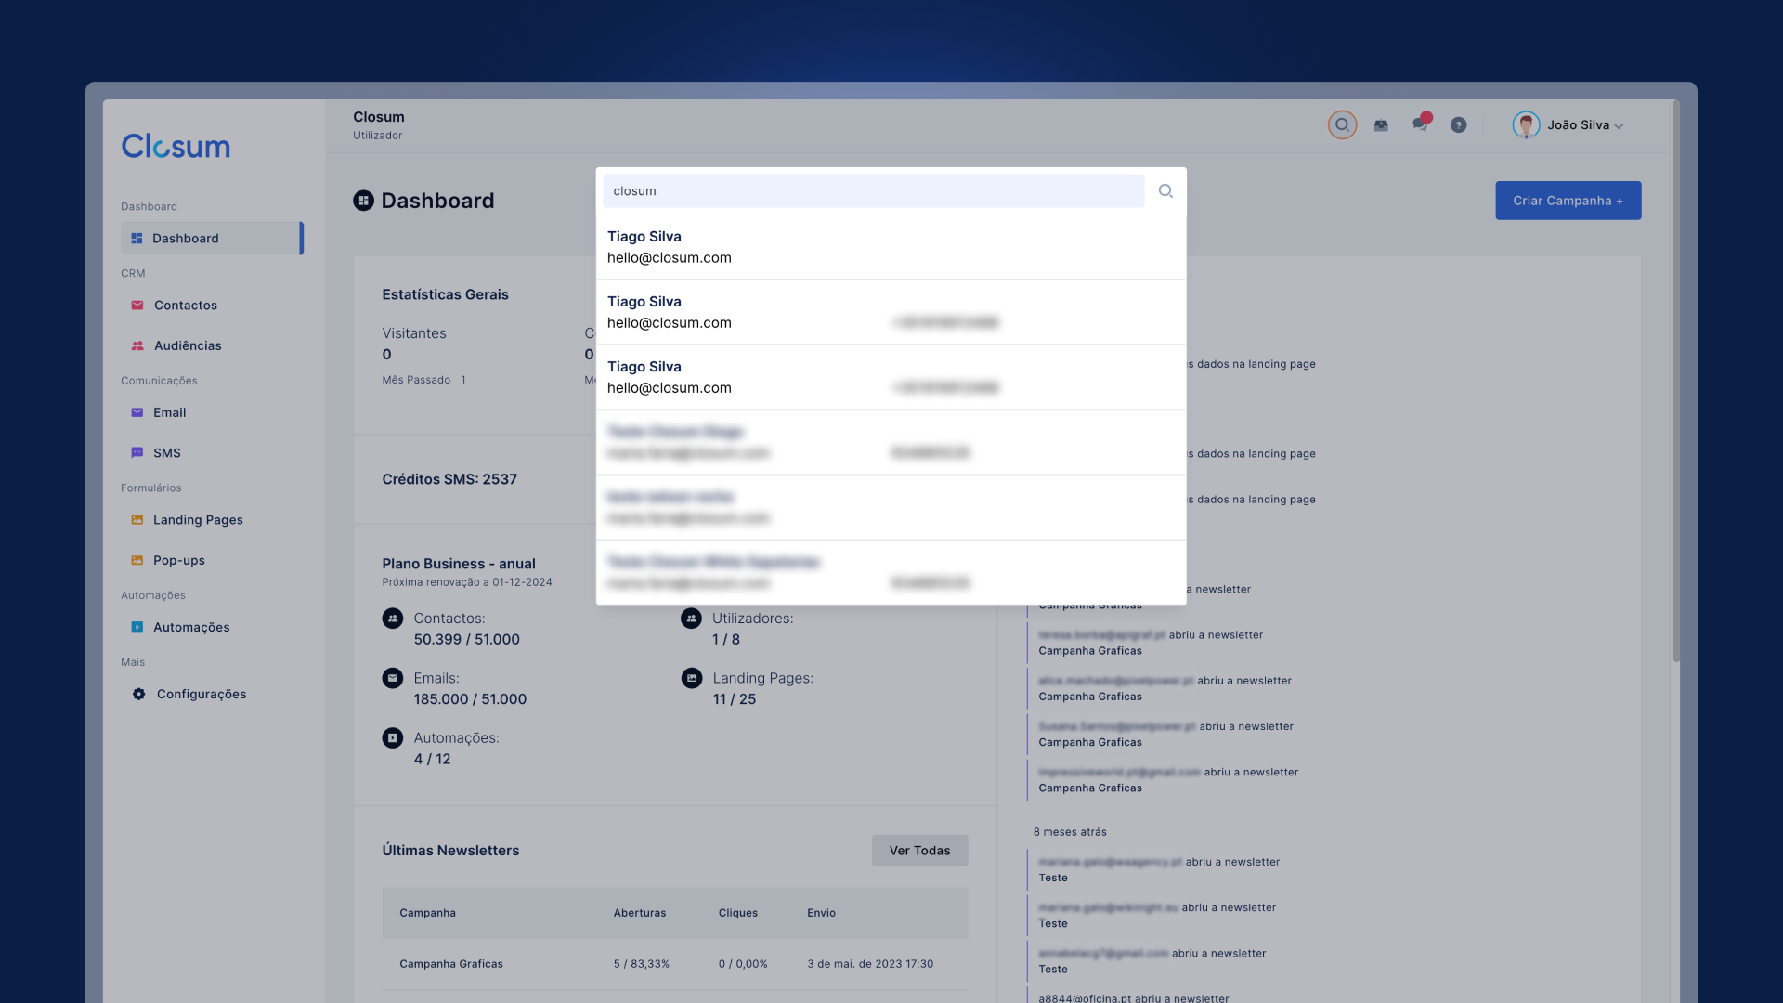Screen dimensions: 1783x1003
Task: Click the '8 meses atrás' activity label
Action: click(x=1070, y=832)
